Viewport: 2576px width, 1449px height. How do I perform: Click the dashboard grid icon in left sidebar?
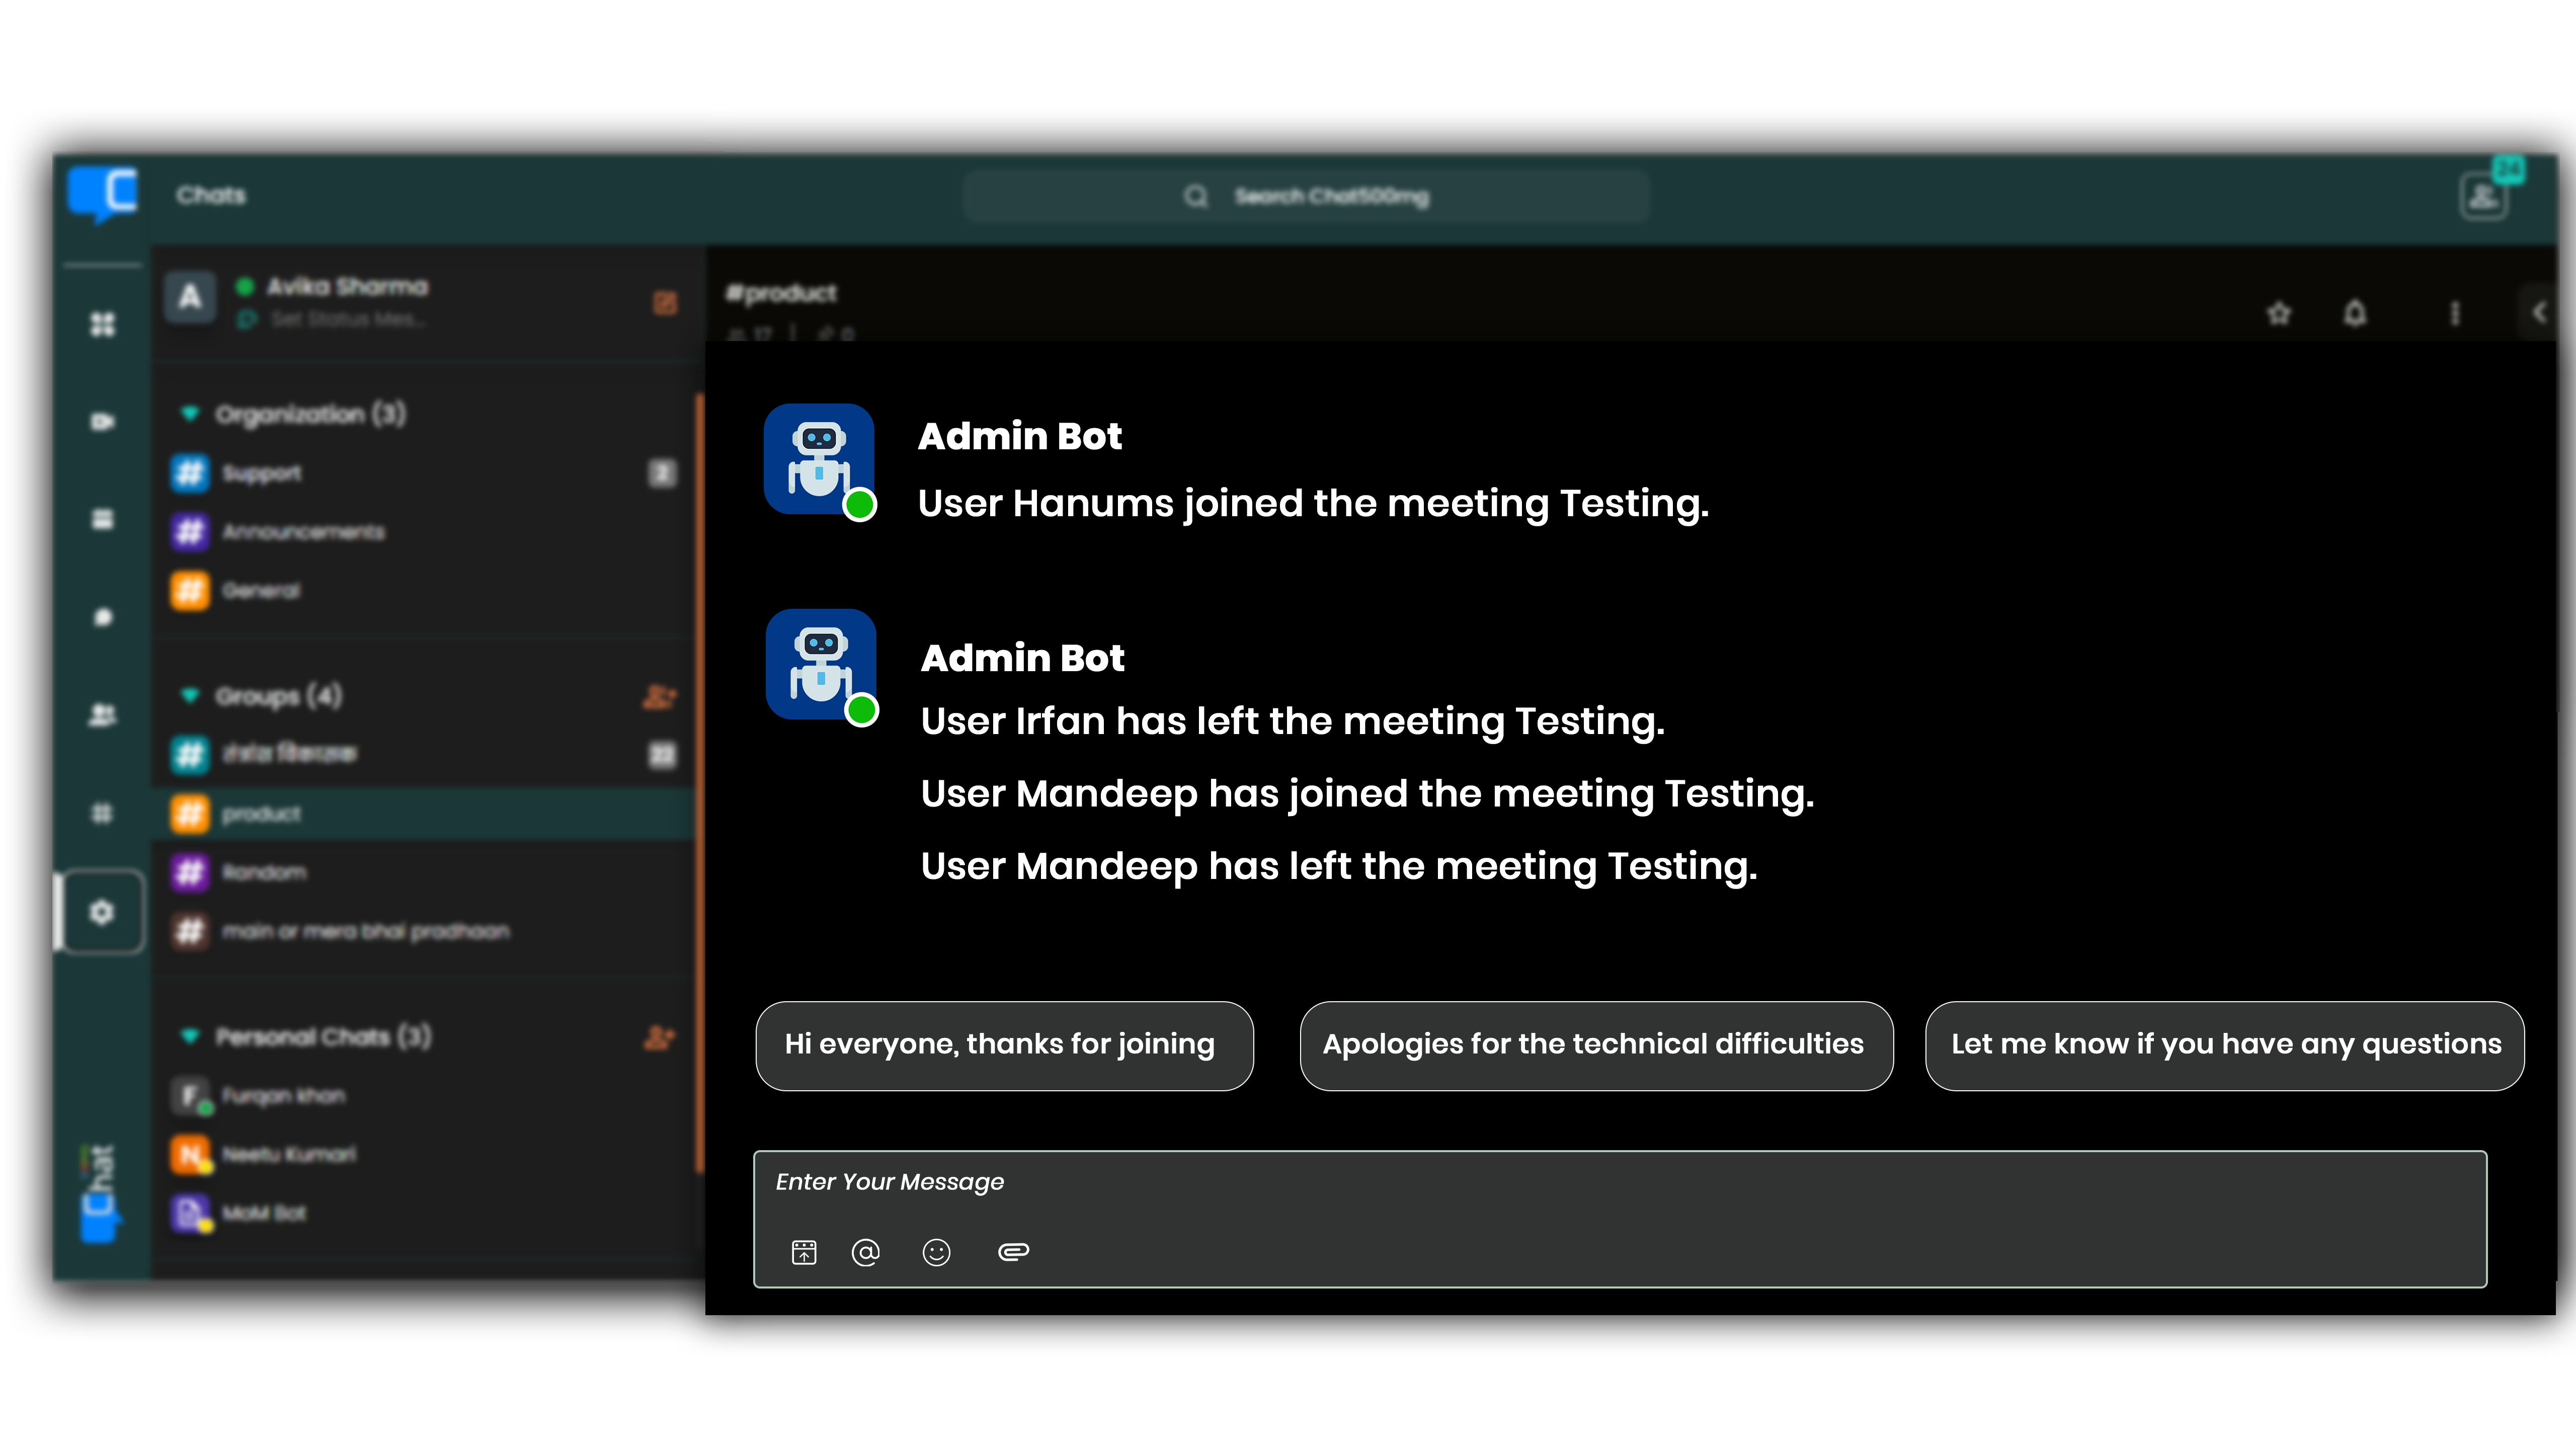pos(102,324)
